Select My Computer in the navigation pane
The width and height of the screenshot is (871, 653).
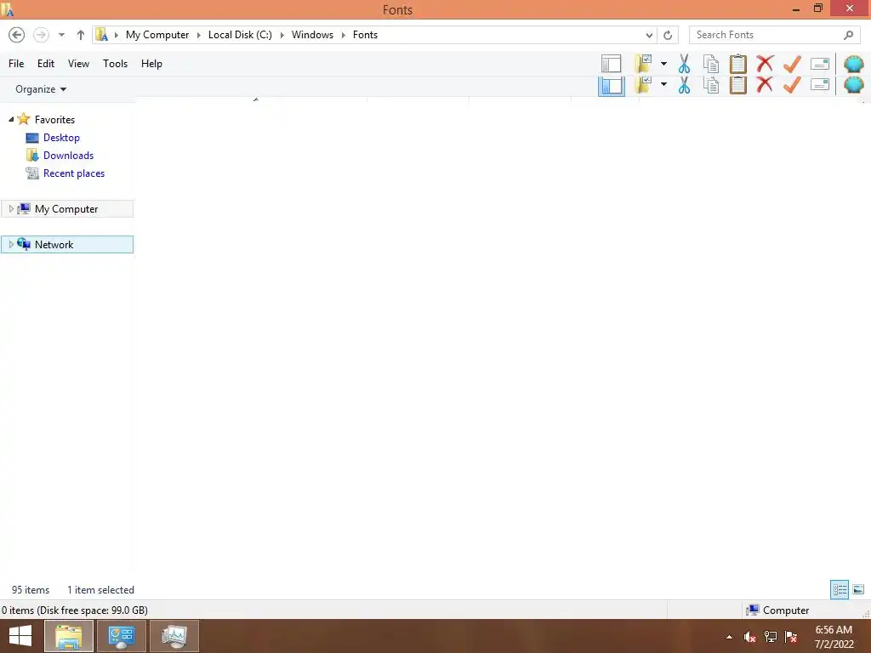click(67, 209)
